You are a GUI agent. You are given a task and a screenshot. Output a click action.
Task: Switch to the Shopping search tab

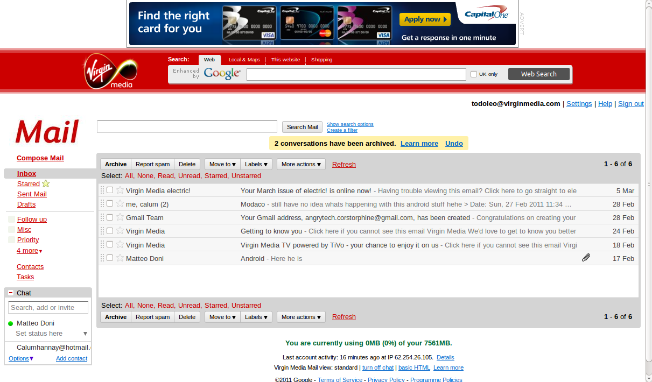coord(321,60)
